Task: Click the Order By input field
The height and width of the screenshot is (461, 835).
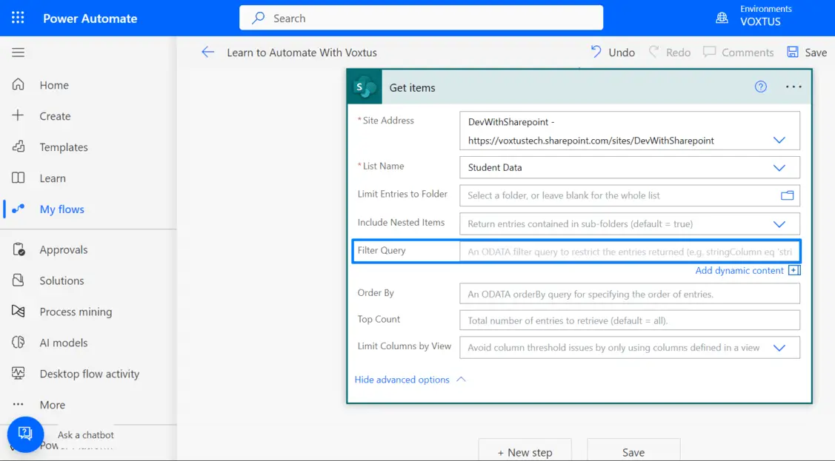Action: (629, 294)
